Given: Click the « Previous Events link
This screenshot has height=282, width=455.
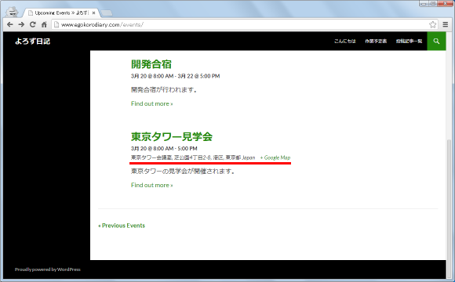Looking at the screenshot, I should tap(122, 226).
